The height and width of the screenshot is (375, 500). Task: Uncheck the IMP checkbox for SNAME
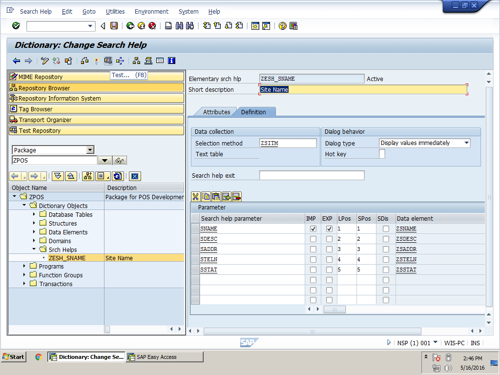(313, 229)
